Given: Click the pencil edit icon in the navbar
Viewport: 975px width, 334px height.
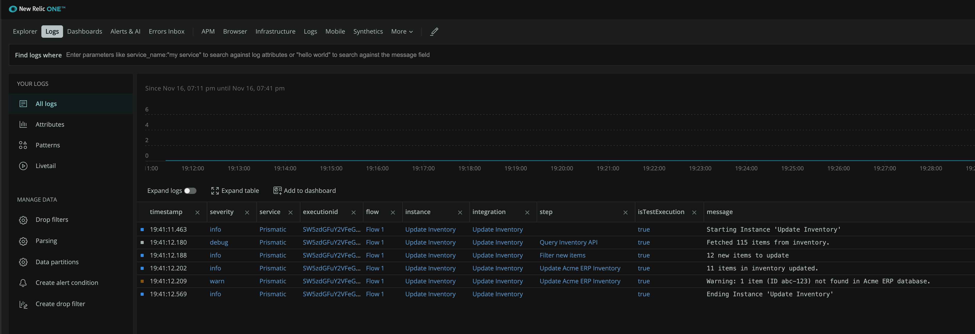Looking at the screenshot, I should 434,32.
